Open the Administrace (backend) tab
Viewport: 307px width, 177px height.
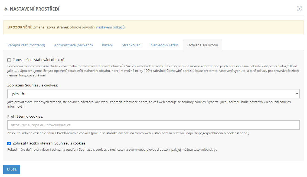pyautogui.click(x=73, y=45)
